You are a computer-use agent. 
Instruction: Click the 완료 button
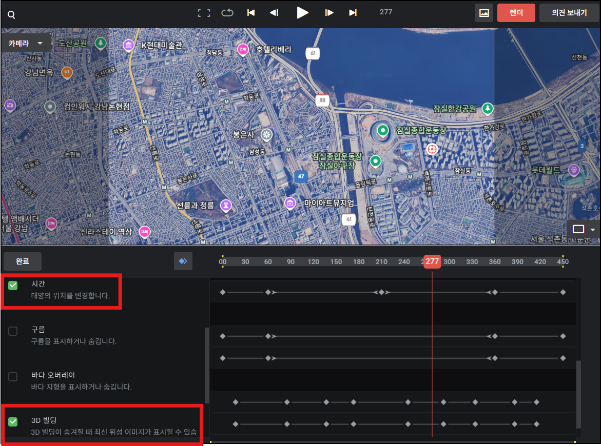(23, 261)
